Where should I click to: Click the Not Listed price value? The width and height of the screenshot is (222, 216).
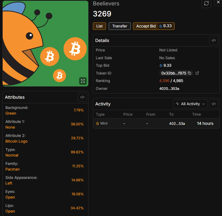click(x=168, y=50)
